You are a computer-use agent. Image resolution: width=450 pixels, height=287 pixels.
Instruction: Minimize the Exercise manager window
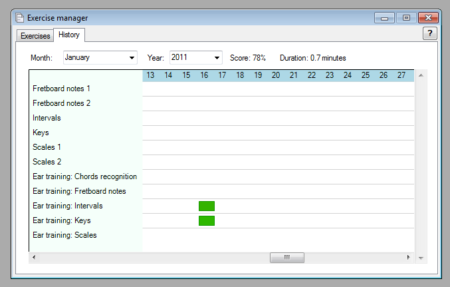(385, 18)
